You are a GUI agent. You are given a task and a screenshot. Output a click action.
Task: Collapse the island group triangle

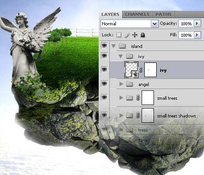click(x=113, y=46)
